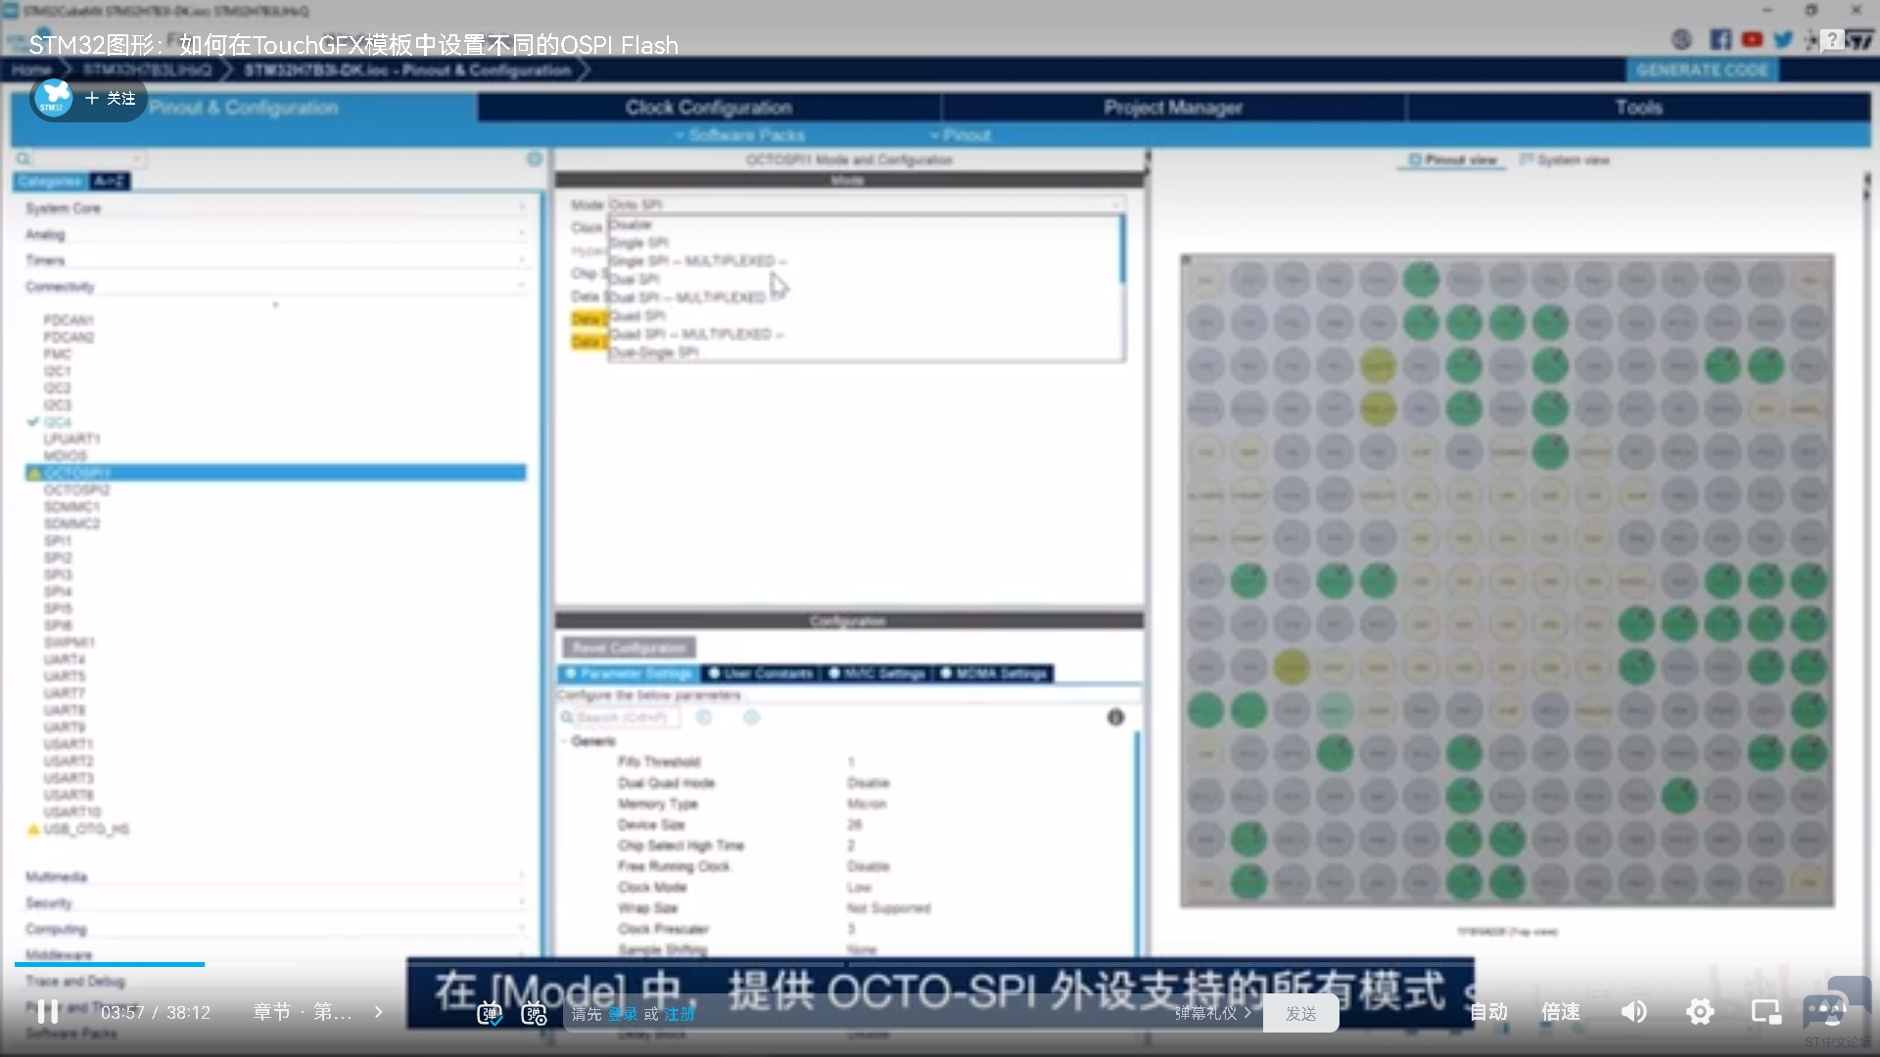
Task: Open the Parameter Settings tab
Action: pos(629,673)
